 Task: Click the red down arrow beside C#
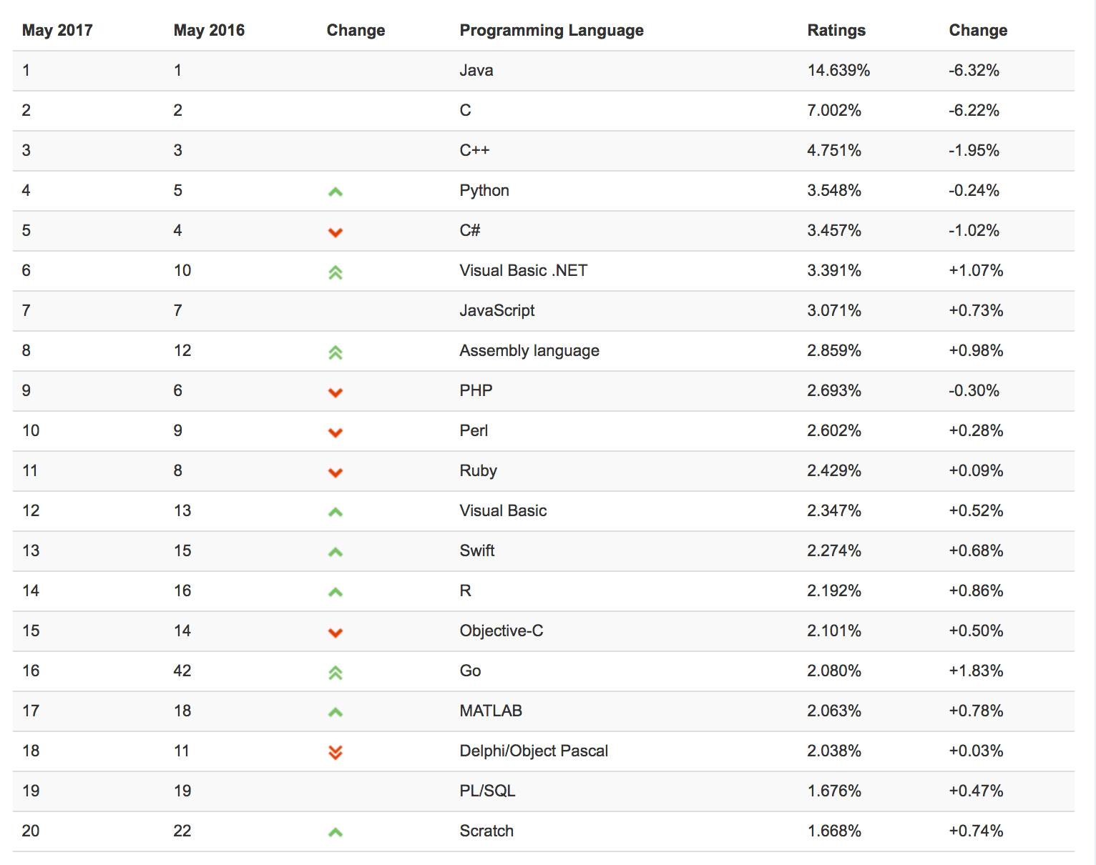click(335, 232)
